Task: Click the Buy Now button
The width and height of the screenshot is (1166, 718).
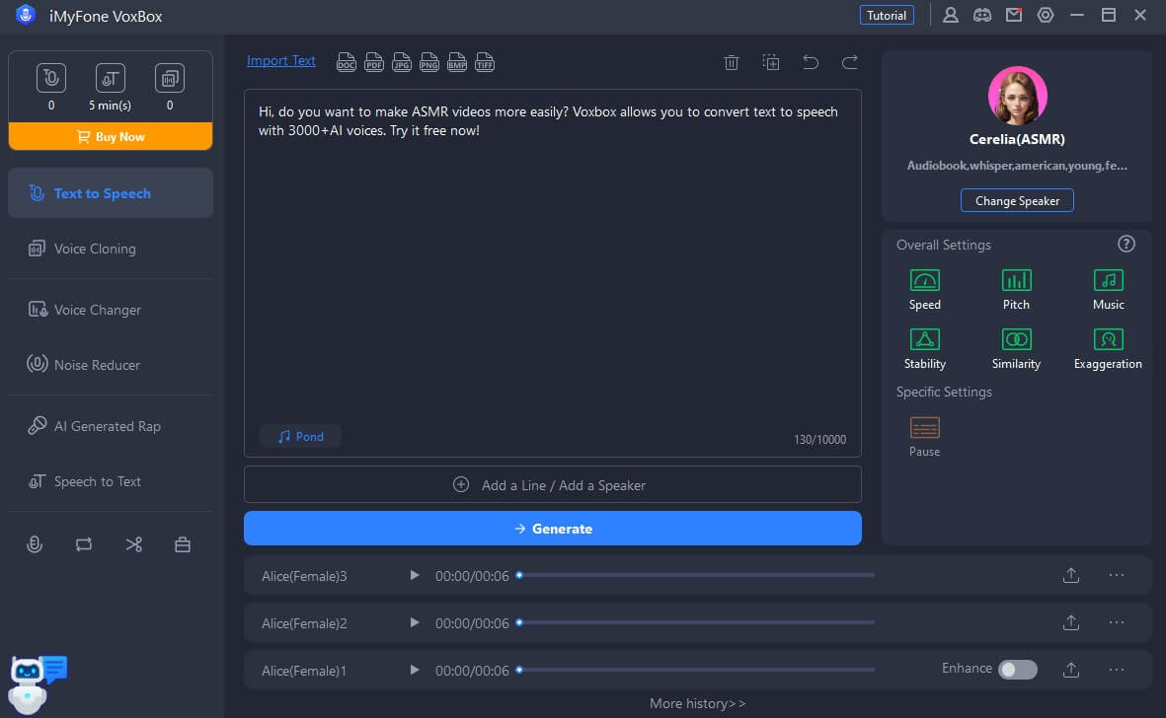Action: (110, 137)
